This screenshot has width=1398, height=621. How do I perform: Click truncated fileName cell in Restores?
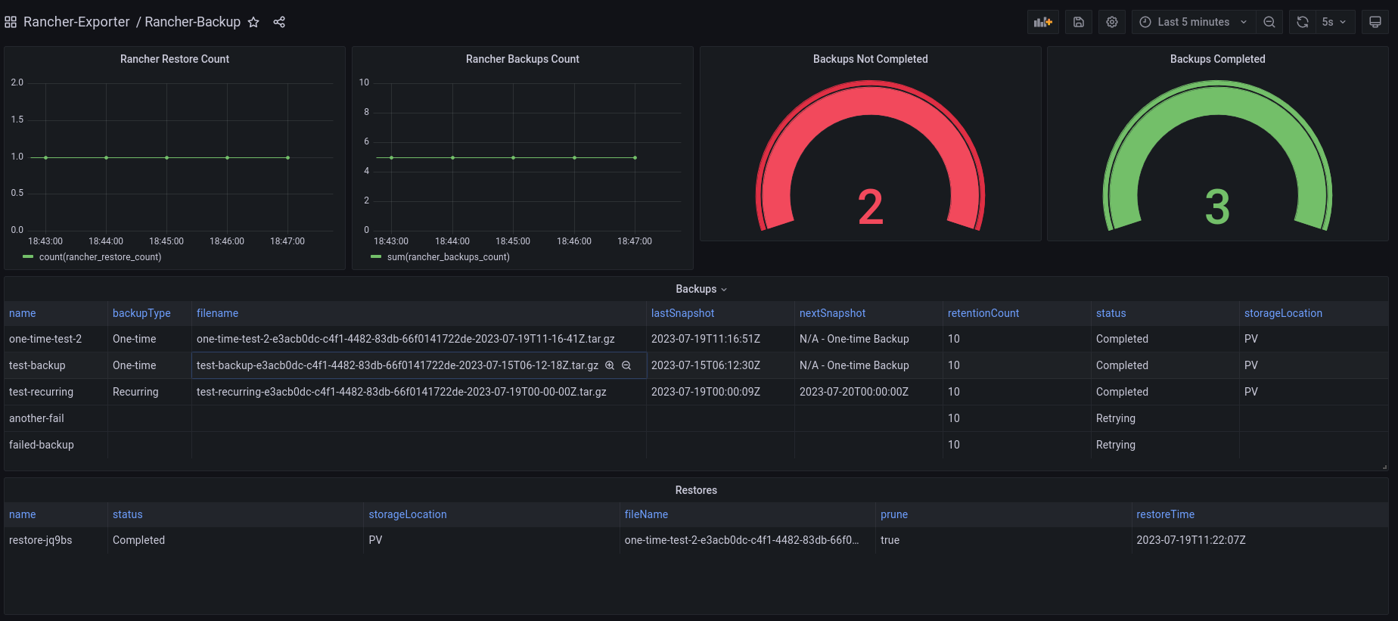[747, 540]
